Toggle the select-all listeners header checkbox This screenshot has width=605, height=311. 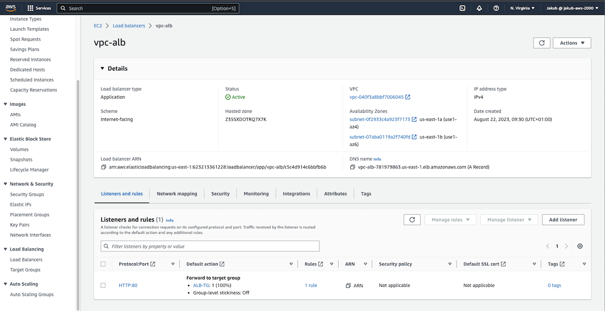[x=103, y=264]
